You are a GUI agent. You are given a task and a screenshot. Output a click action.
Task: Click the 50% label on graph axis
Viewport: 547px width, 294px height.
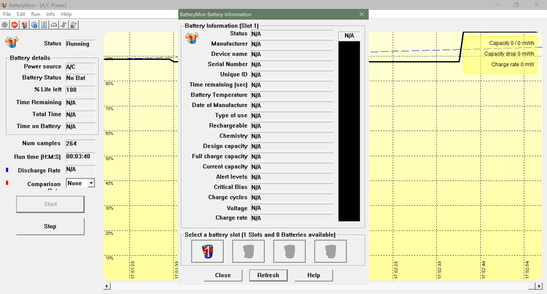pos(109,159)
